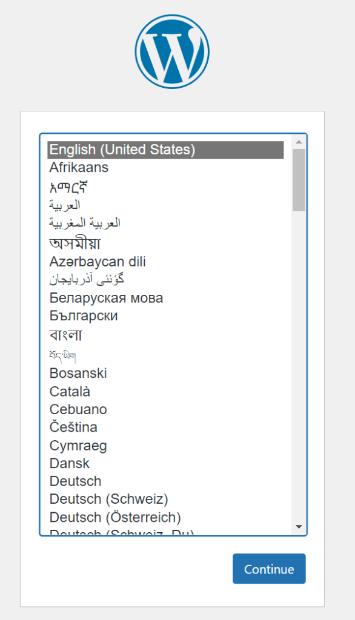Click the scrollbar up arrow

coord(298,142)
